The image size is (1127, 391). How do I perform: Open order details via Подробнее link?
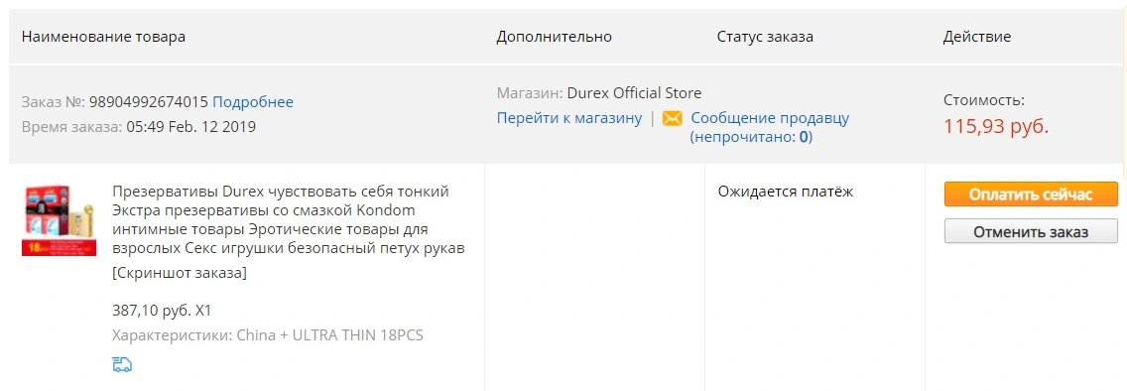[253, 102]
